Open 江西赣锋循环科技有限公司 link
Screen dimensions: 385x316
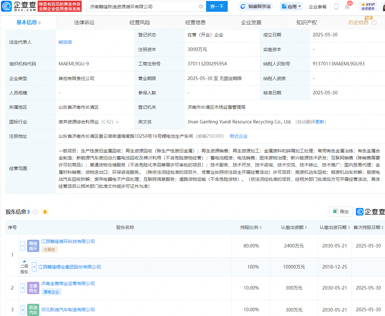(68, 241)
